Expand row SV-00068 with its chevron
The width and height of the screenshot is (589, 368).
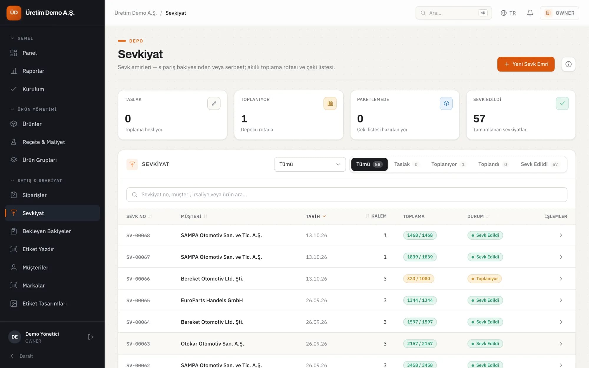coord(561,236)
